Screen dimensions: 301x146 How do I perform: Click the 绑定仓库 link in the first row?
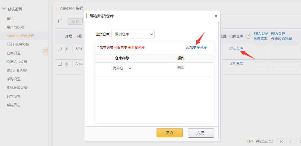(236, 48)
